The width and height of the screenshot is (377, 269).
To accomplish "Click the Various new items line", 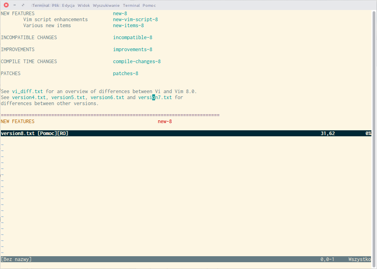I will click(47, 26).
